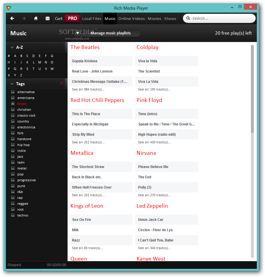Image resolution: width=265 pixels, height=277 pixels.
Task: Click the 00:02/00:08 playback time
Action: 56,265
